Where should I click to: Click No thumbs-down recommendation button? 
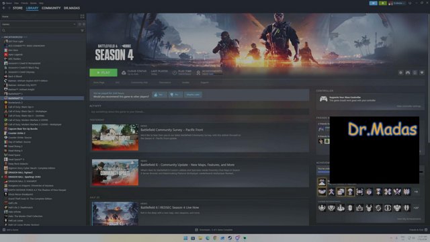(175, 95)
